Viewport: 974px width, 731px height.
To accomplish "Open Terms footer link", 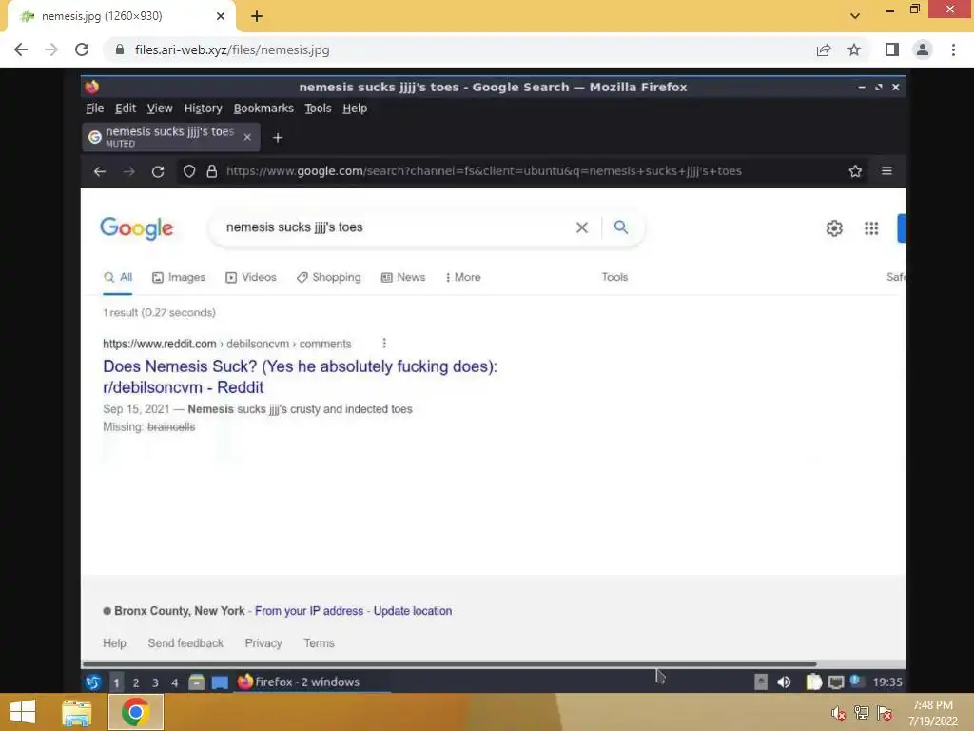I will coord(319,643).
